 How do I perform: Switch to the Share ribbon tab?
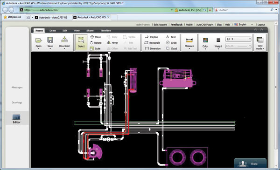tap(90, 31)
